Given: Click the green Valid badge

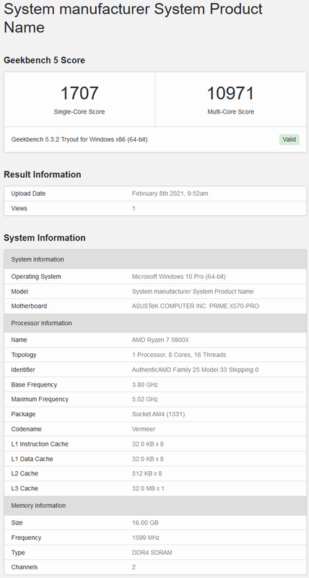Looking at the screenshot, I should (289, 139).
